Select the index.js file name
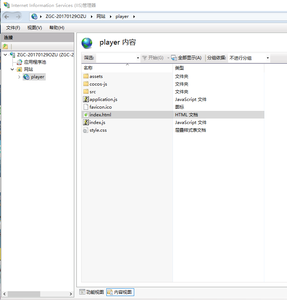Screen dimensions: 287x300 pyautogui.click(x=97, y=122)
